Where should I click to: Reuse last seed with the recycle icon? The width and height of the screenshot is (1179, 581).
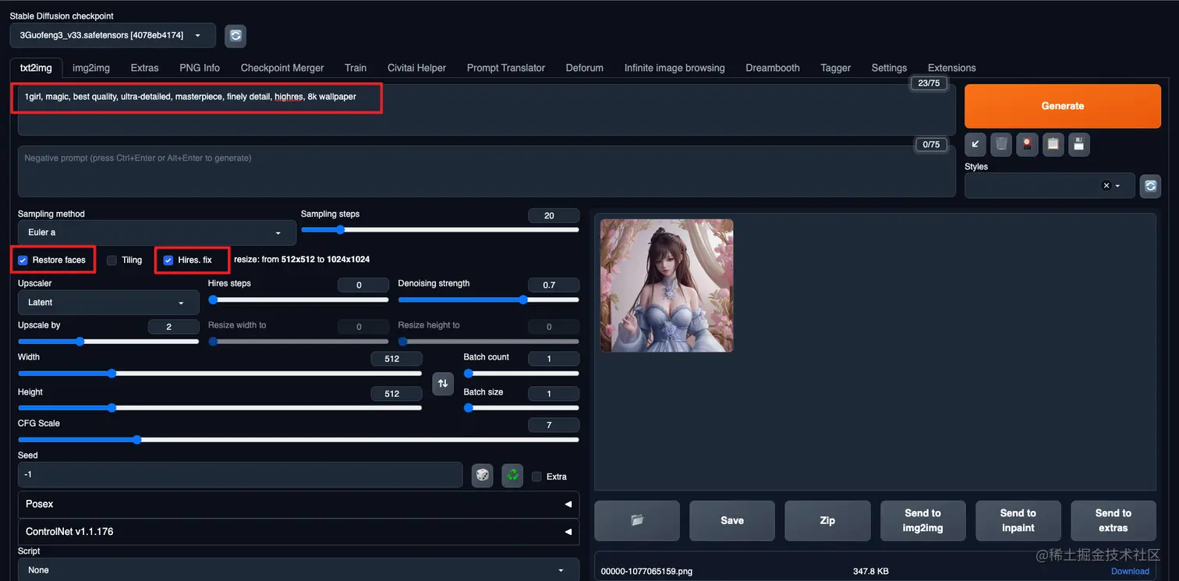click(512, 475)
